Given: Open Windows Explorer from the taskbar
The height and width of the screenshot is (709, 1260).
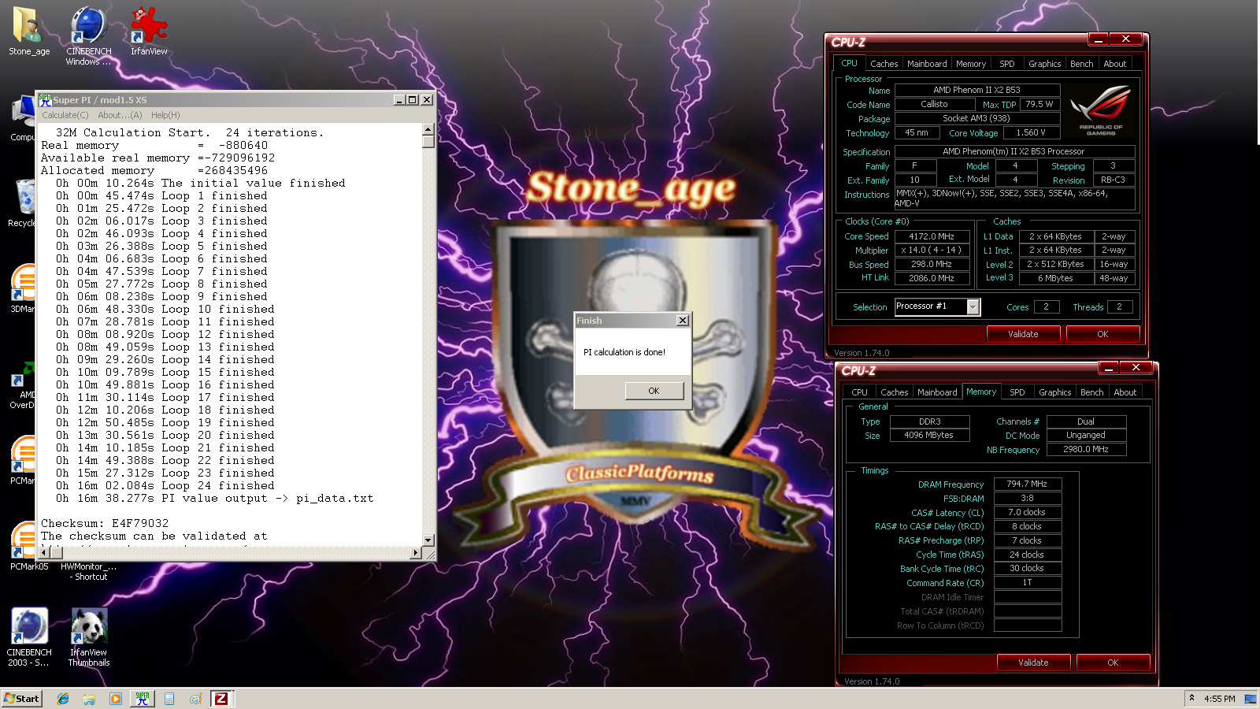Looking at the screenshot, I should click(89, 699).
